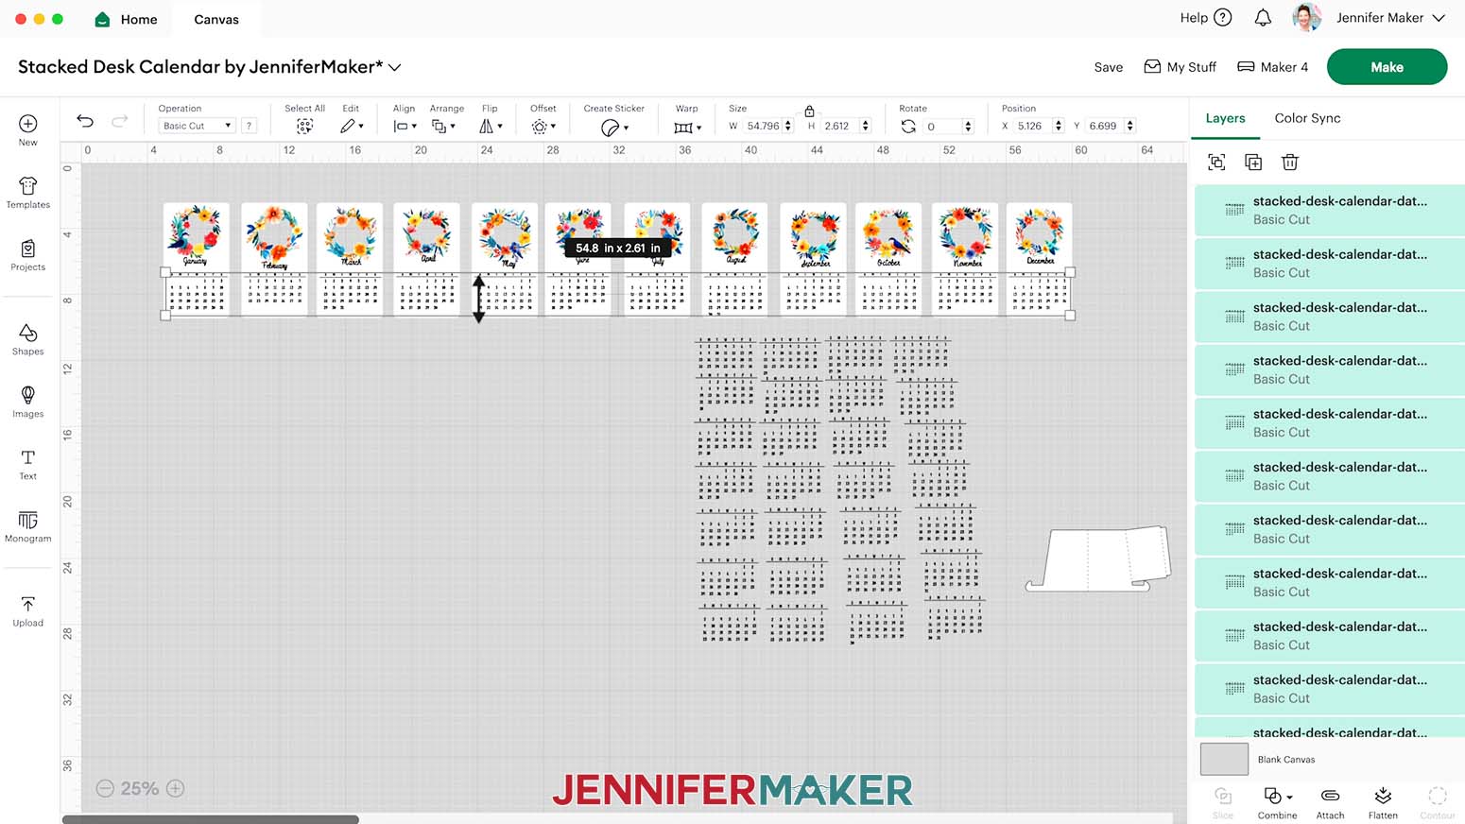
Task: Group the selected layers
Action: (1216, 163)
